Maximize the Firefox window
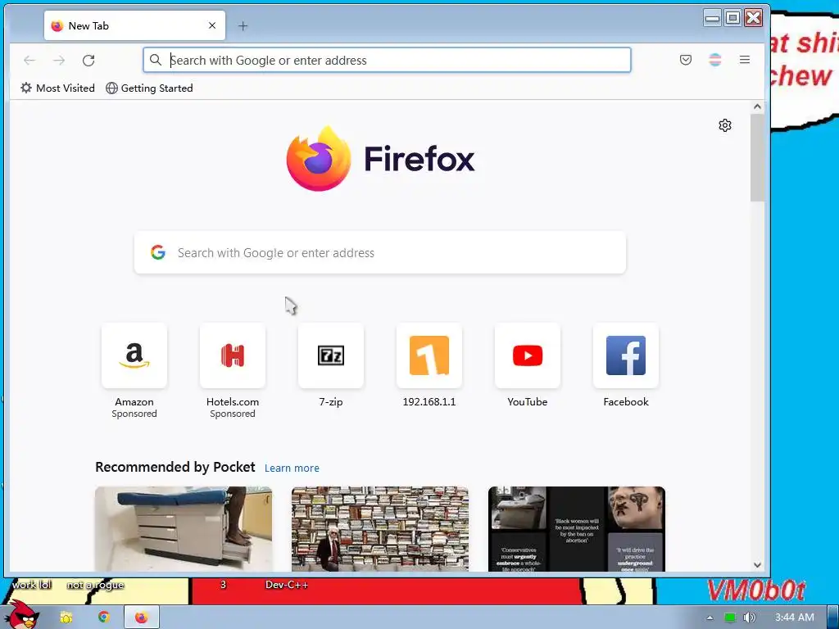The height and width of the screenshot is (629, 839). 732,18
